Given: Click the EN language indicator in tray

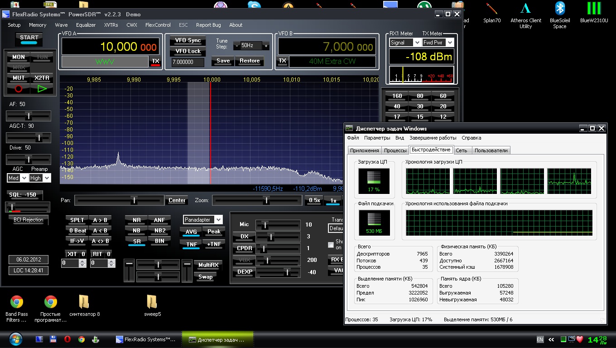Looking at the screenshot, I should click(x=540, y=339).
